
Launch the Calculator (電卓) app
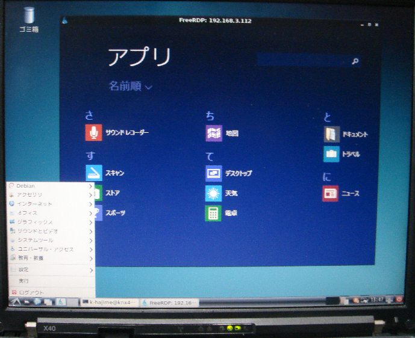pyautogui.click(x=221, y=214)
